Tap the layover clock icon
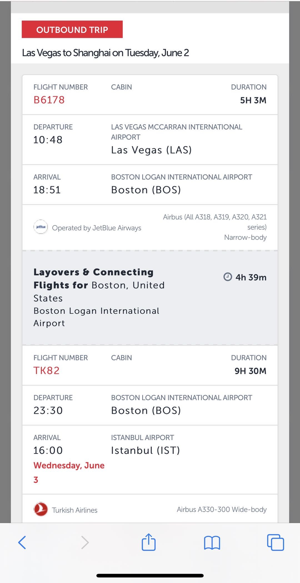Image resolution: width=300 pixels, height=583 pixels. pyautogui.click(x=228, y=277)
